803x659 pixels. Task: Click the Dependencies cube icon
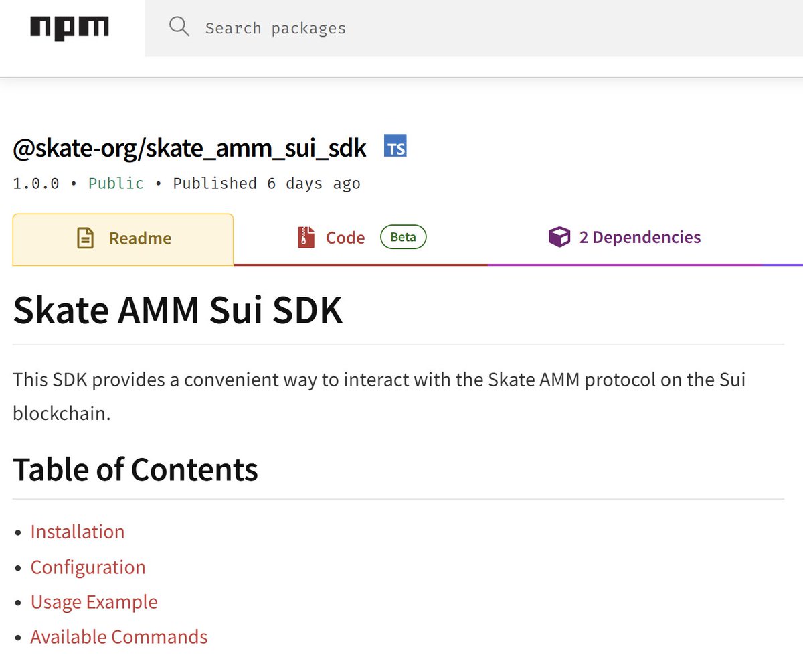(559, 238)
